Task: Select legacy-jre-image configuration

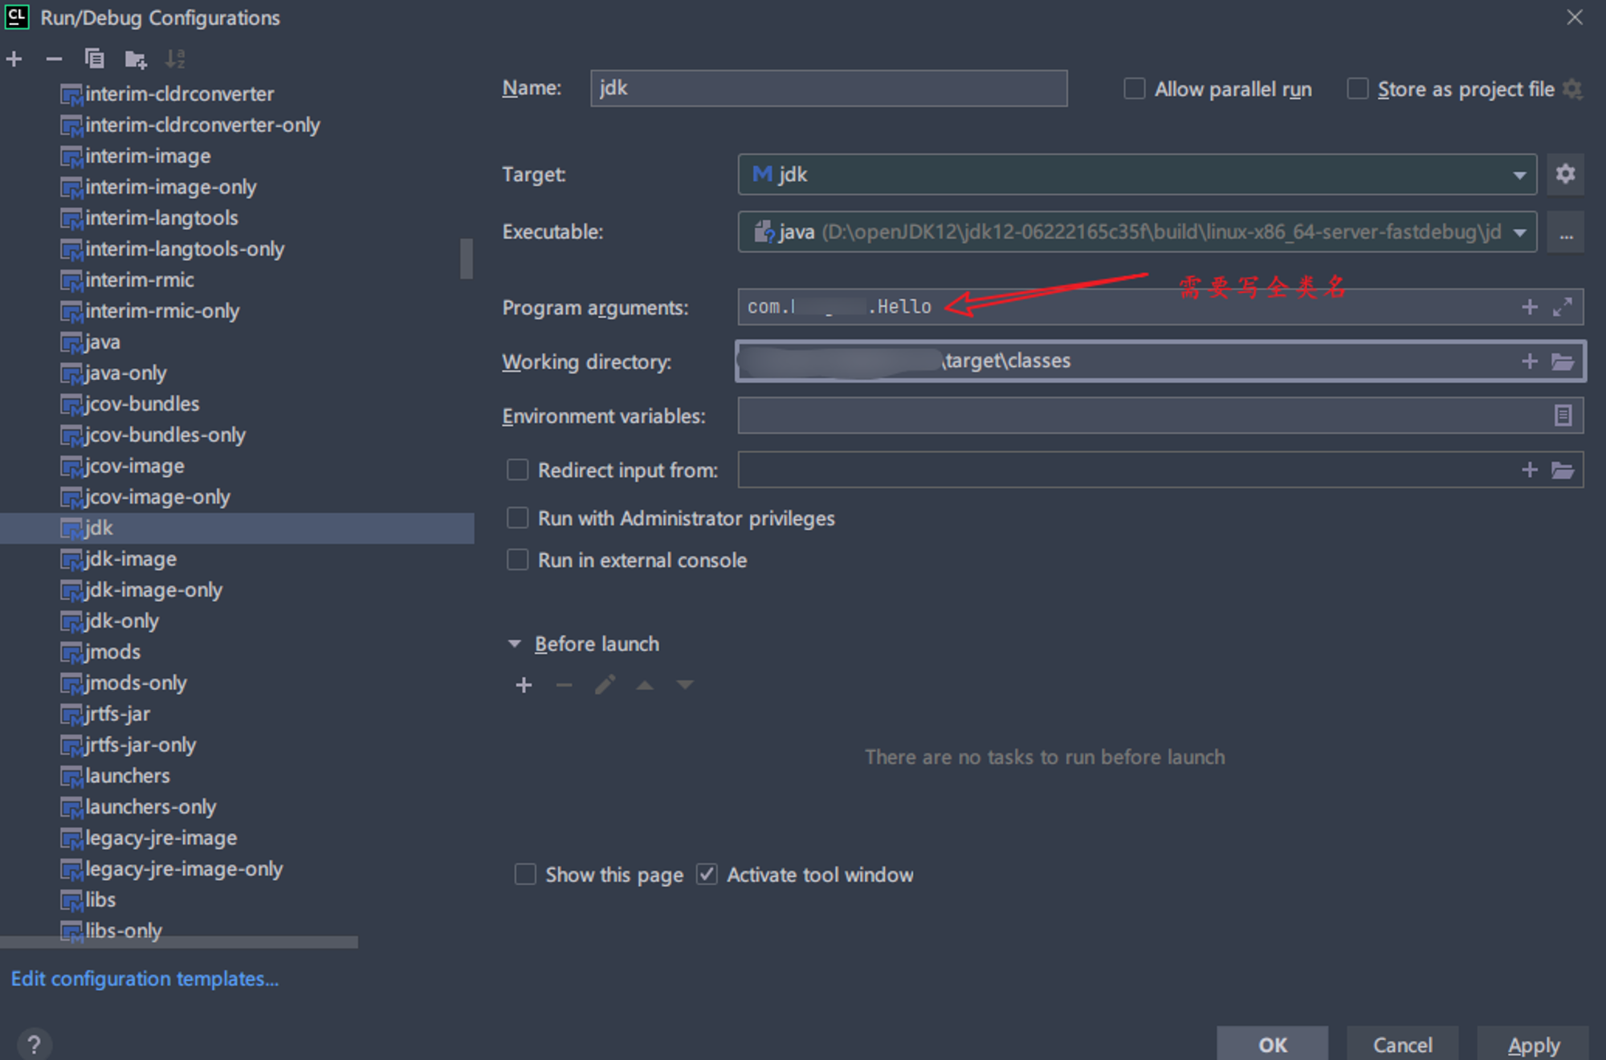Action: pyautogui.click(x=161, y=838)
